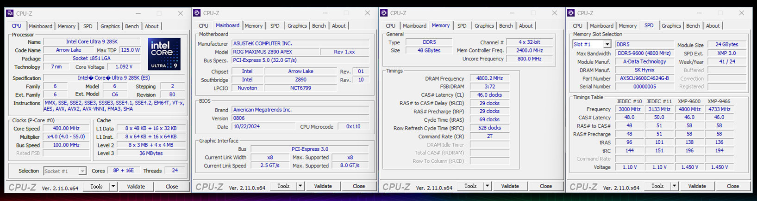Click the DRAM Manuf. SK Hynix field
757x201 pixels.
644,70
